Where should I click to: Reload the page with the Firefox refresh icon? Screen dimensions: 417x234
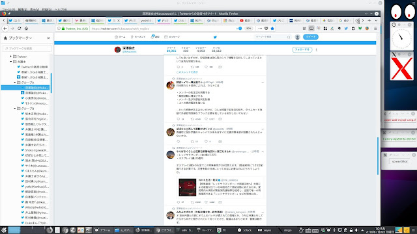(19, 29)
